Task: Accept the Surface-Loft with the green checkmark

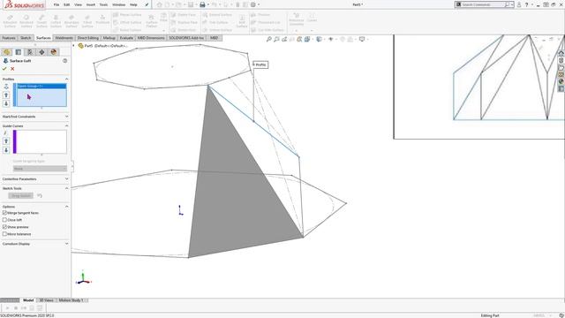Action: pyautogui.click(x=4, y=69)
